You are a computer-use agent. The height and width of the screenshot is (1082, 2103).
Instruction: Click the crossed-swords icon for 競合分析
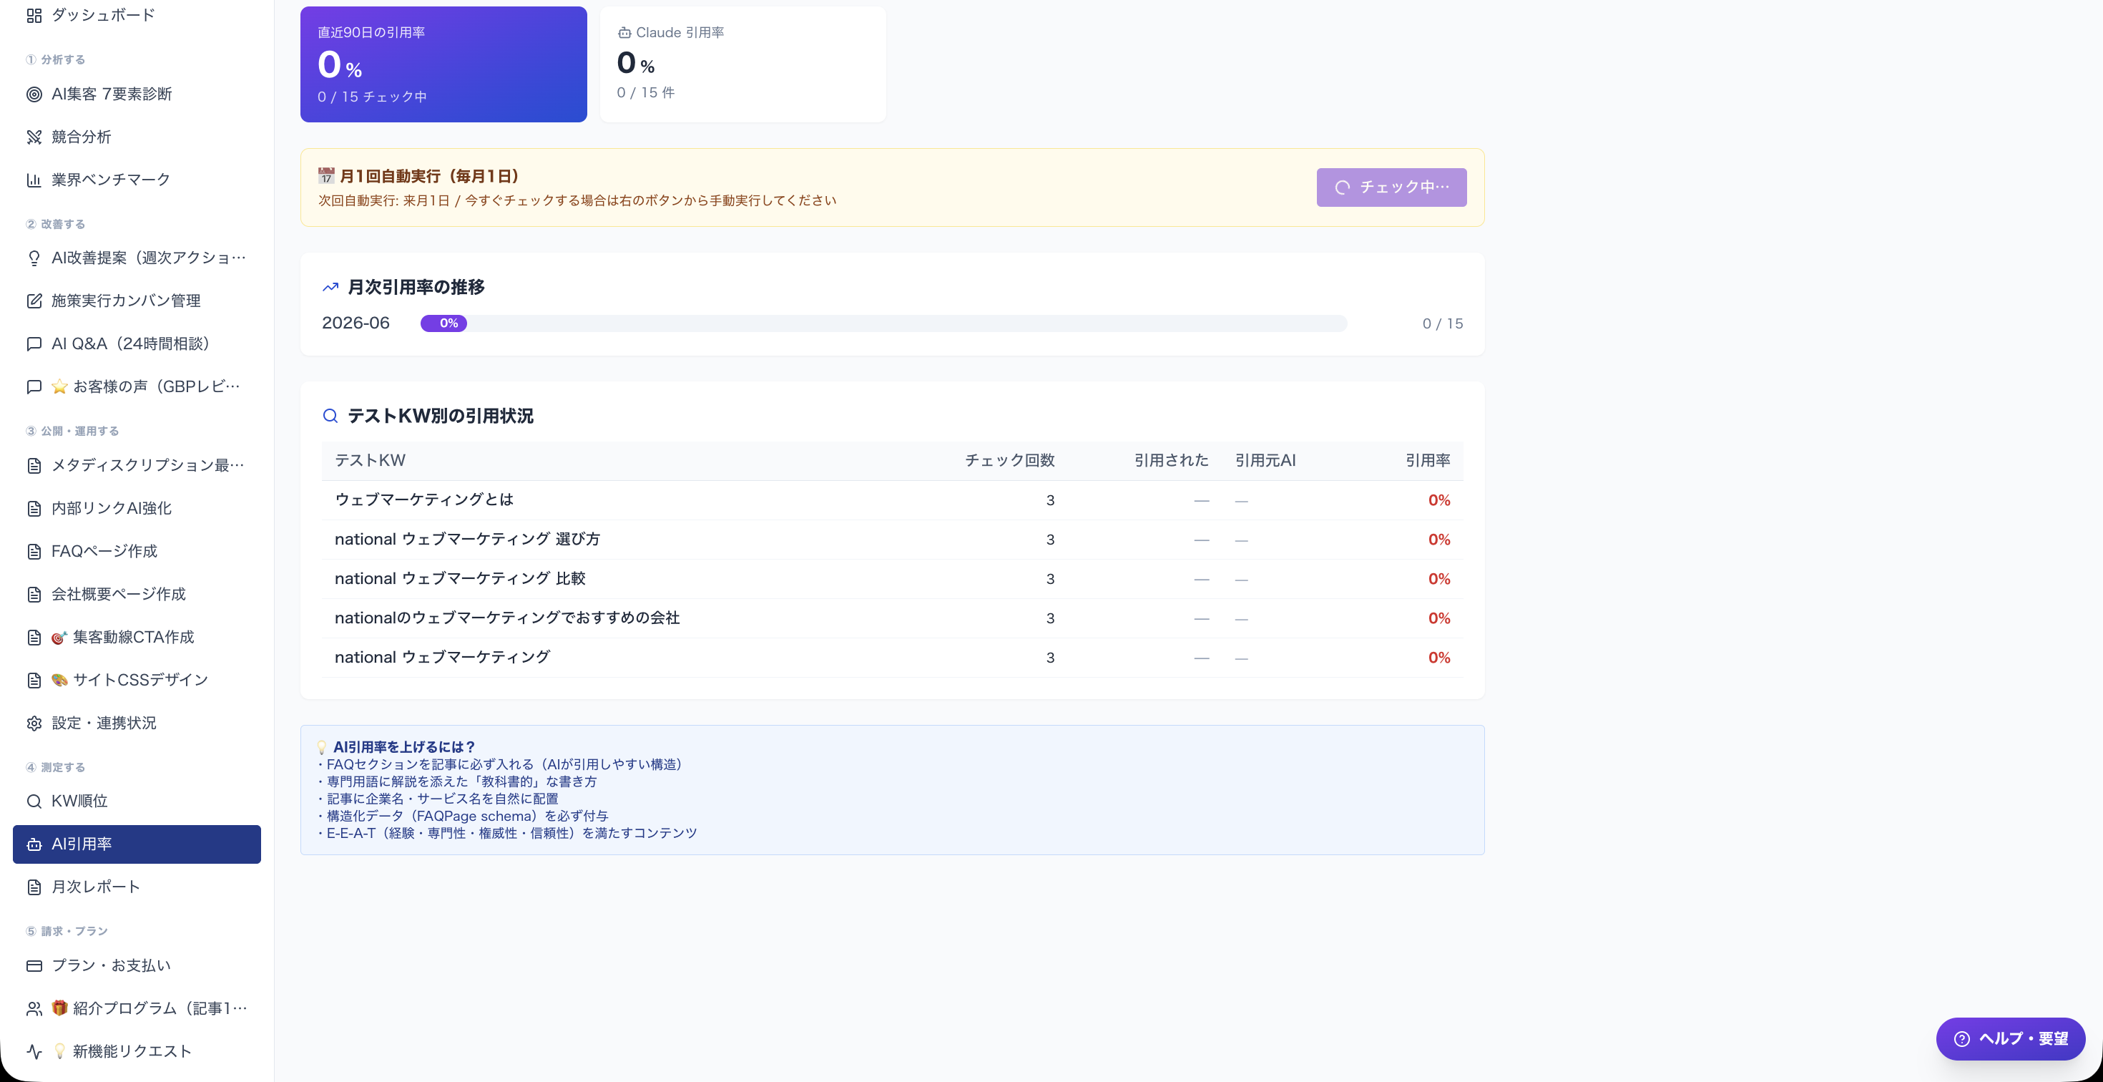(34, 137)
